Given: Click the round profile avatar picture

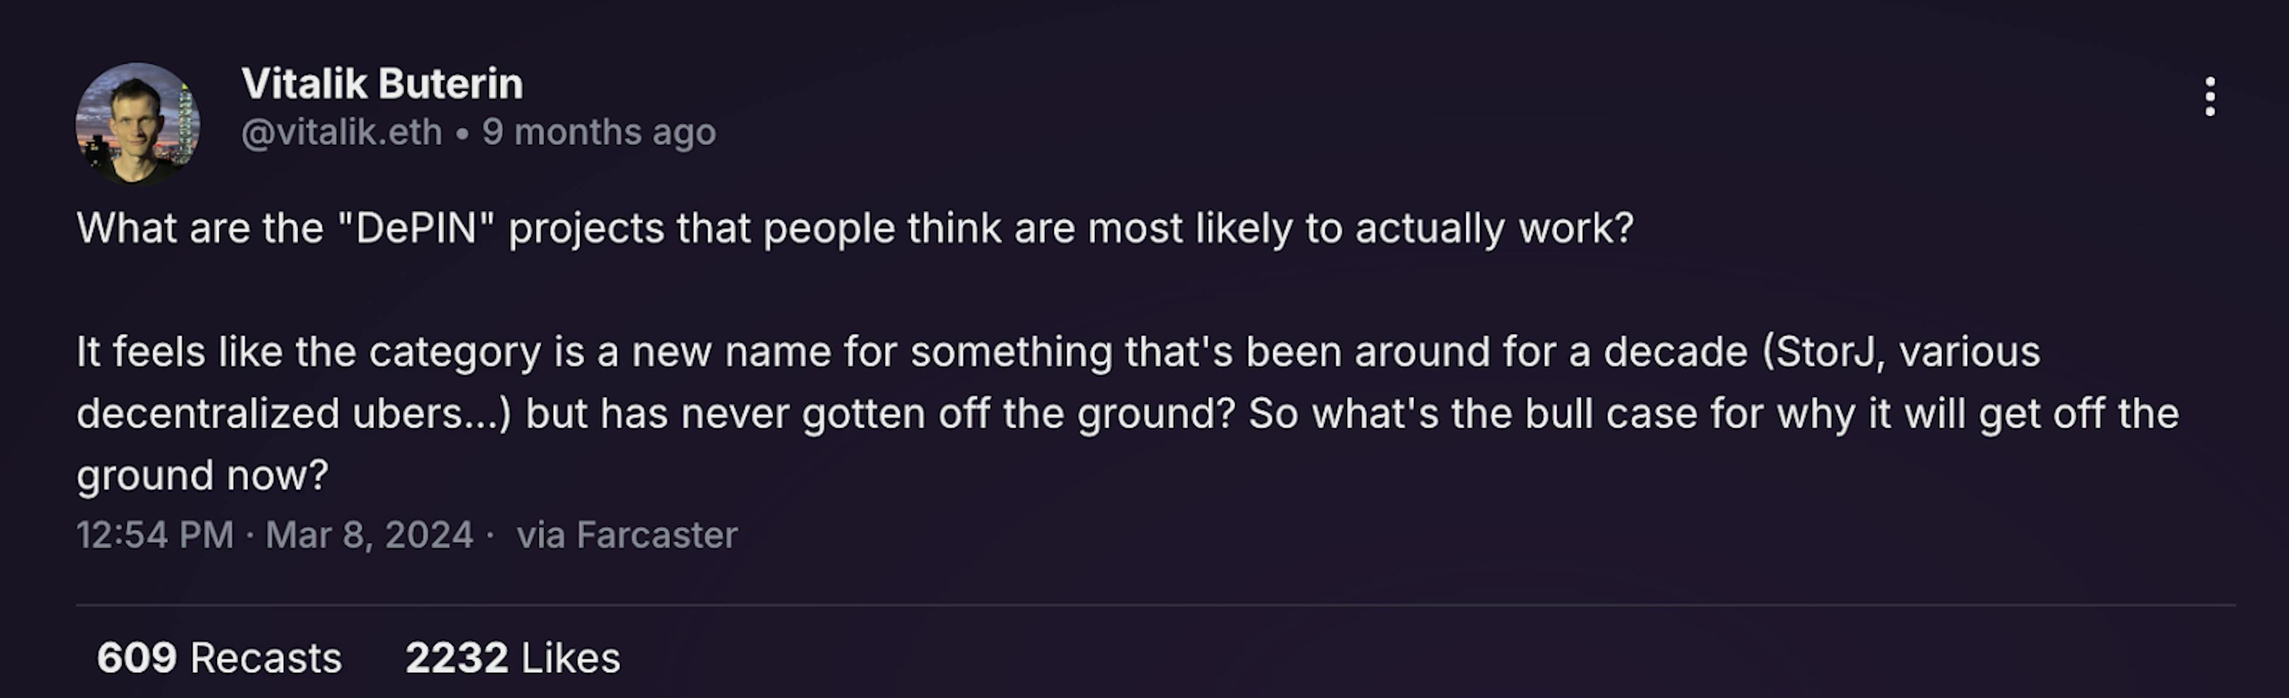Looking at the screenshot, I should 137,123.
